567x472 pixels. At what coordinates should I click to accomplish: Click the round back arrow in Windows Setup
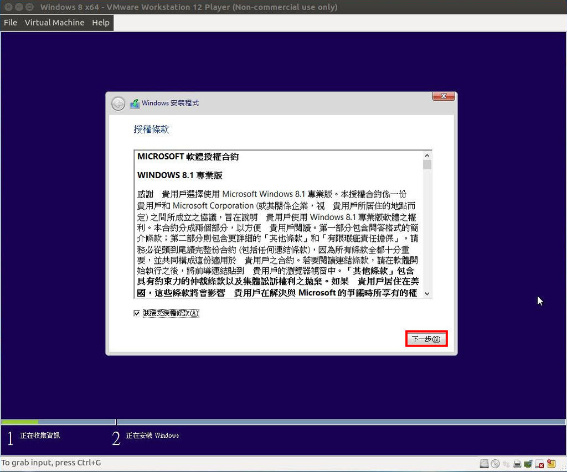coord(118,103)
